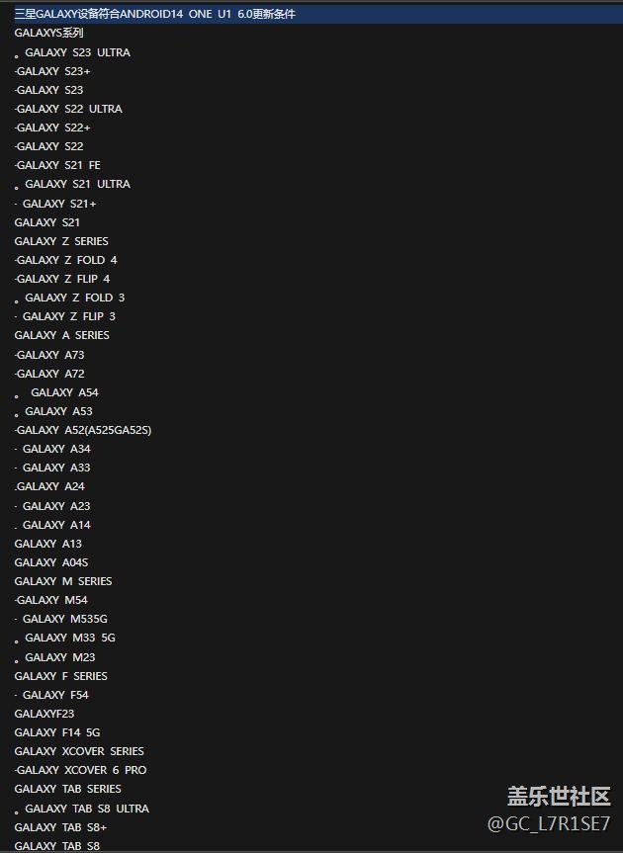This screenshot has height=853, width=623.
Task: Select the GALAXY A04S line
Action: pyautogui.click(x=51, y=562)
